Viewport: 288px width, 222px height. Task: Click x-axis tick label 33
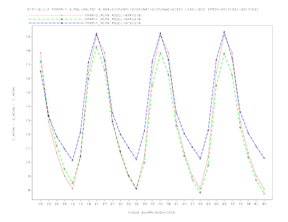pos(128,204)
